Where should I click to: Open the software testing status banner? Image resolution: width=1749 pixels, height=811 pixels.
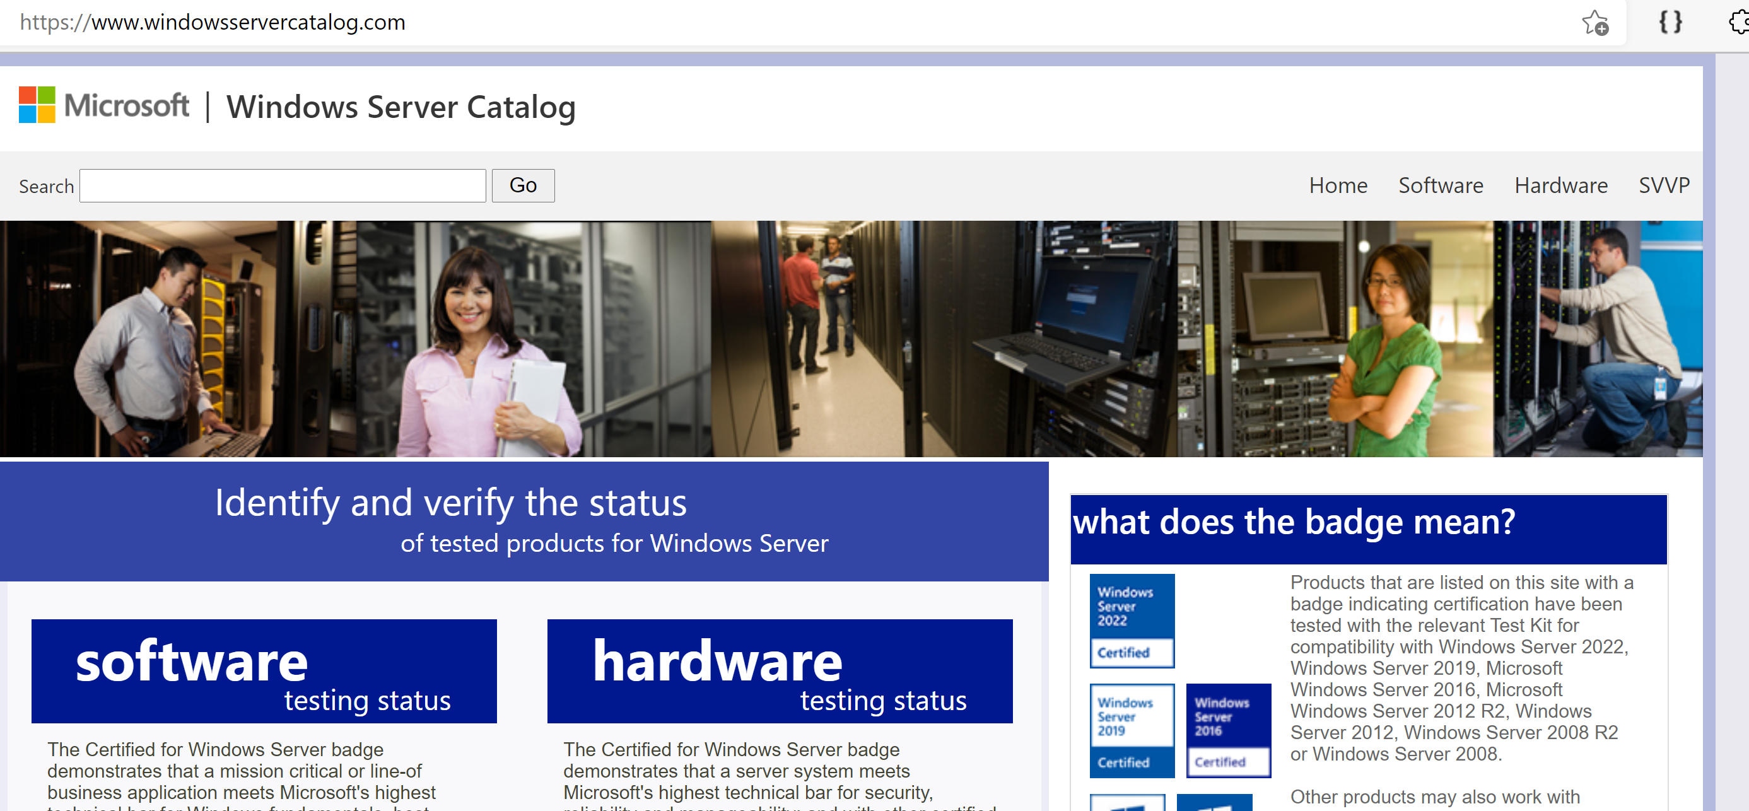(x=264, y=670)
